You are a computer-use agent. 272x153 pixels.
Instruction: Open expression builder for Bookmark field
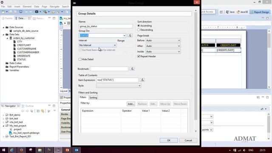coord(132,69)
